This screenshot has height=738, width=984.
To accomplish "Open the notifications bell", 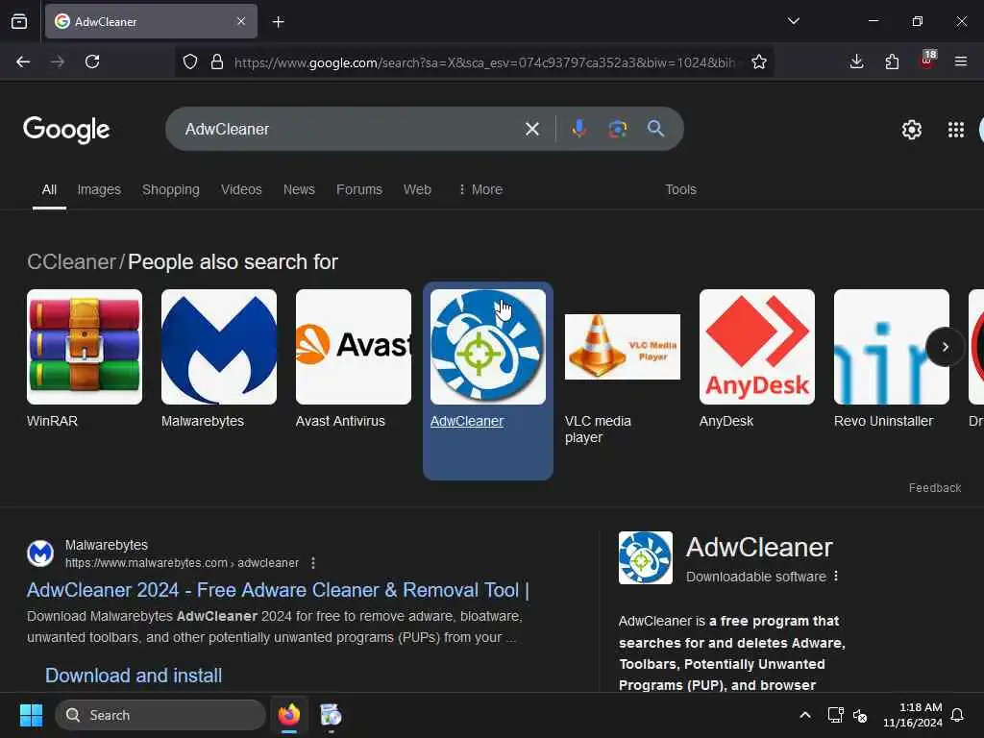I will click(x=957, y=715).
